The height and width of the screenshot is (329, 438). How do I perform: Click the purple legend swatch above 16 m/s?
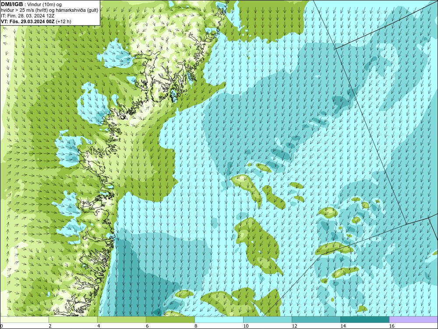tap(413, 319)
